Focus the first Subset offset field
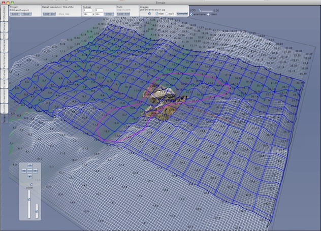Viewport: 321px width, 231px height. coord(88,10)
